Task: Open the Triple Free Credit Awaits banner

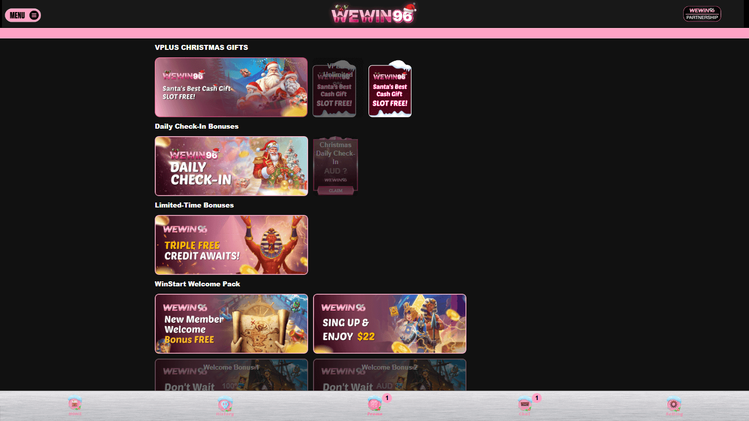Action: coord(231,244)
